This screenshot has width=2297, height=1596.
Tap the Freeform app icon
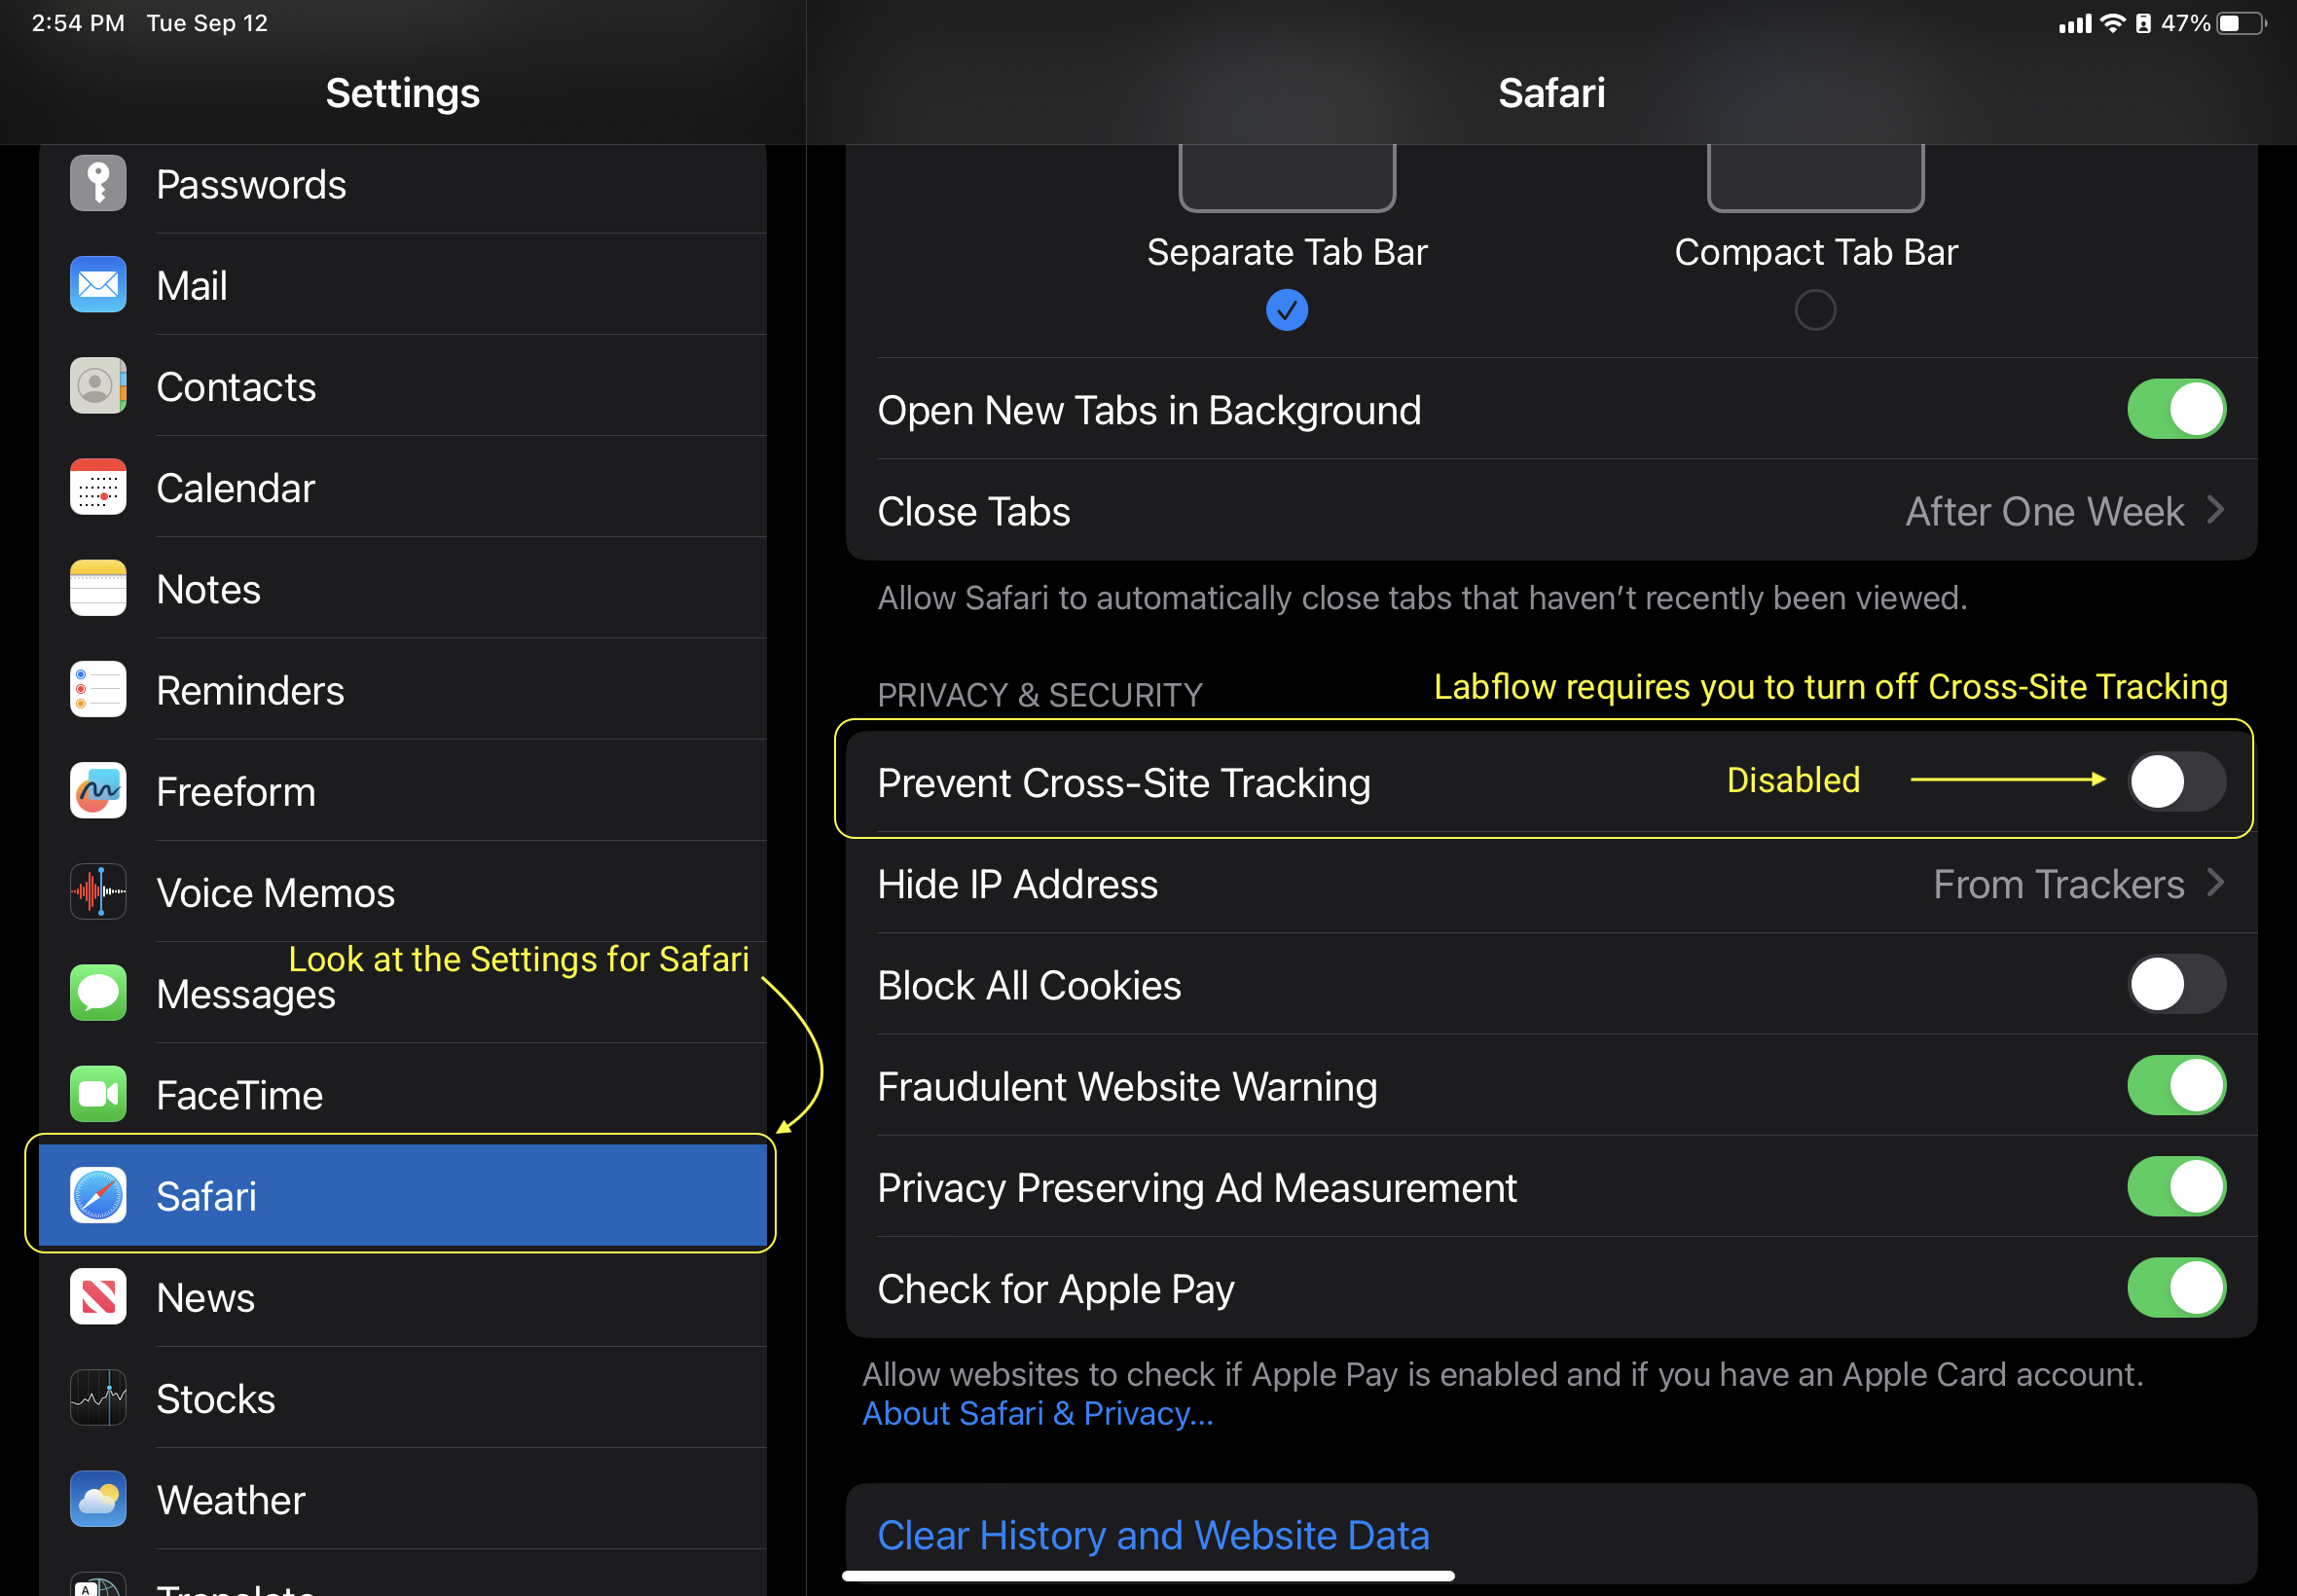pos(98,791)
